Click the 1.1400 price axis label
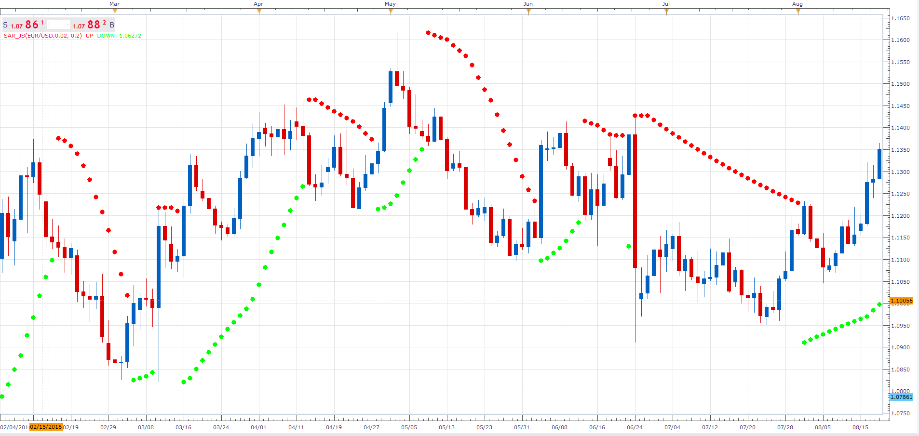 click(x=900, y=128)
